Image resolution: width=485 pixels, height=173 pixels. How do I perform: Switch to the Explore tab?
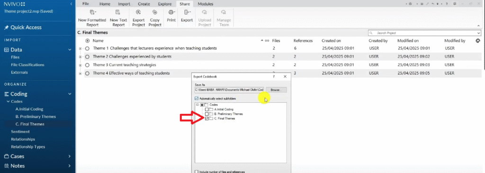click(165, 4)
